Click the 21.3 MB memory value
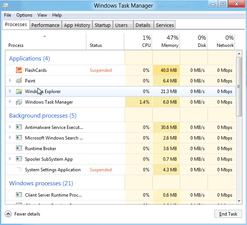247x225 pixels. coord(169,92)
